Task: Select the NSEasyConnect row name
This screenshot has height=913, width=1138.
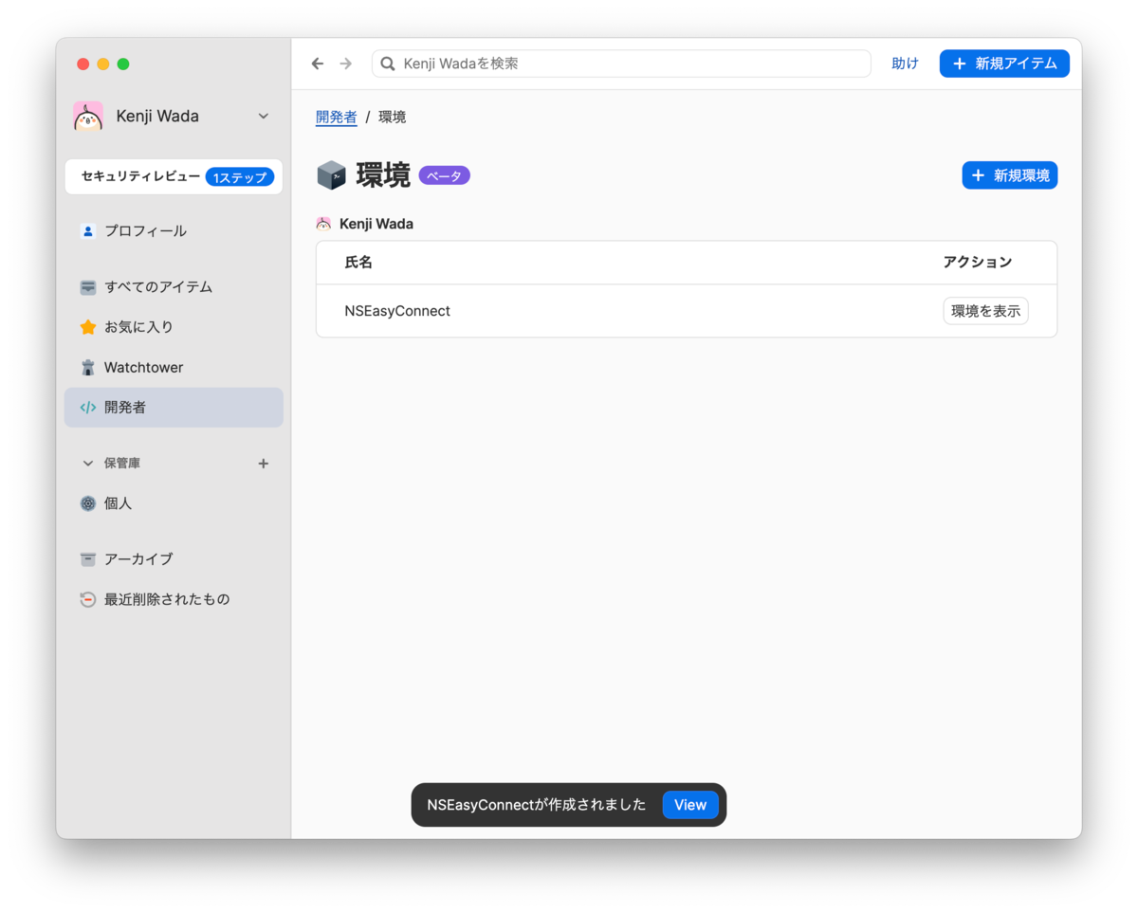Action: pyautogui.click(x=397, y=311)
